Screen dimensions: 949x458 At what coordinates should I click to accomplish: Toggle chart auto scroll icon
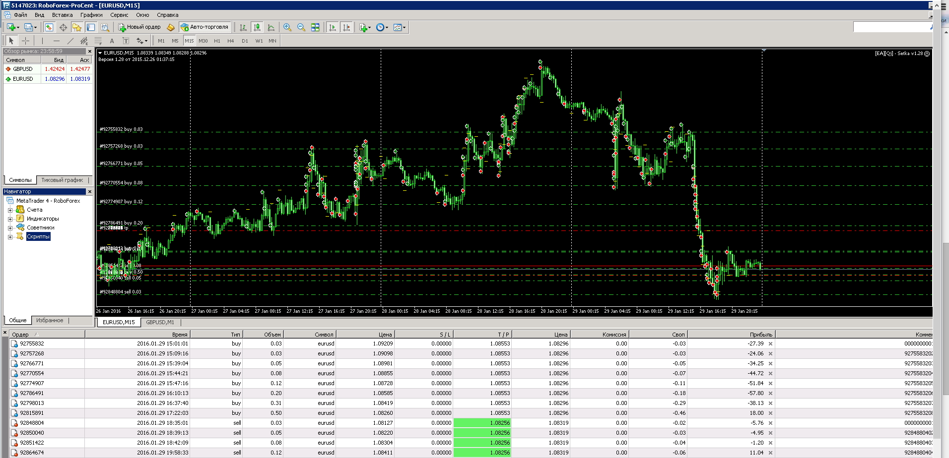(333, 27)
